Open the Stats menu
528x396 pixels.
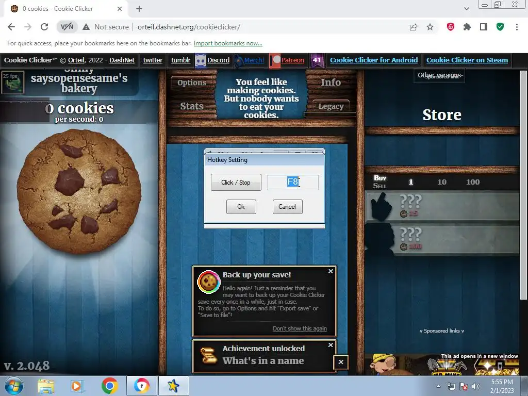click(x=192, y=106)
